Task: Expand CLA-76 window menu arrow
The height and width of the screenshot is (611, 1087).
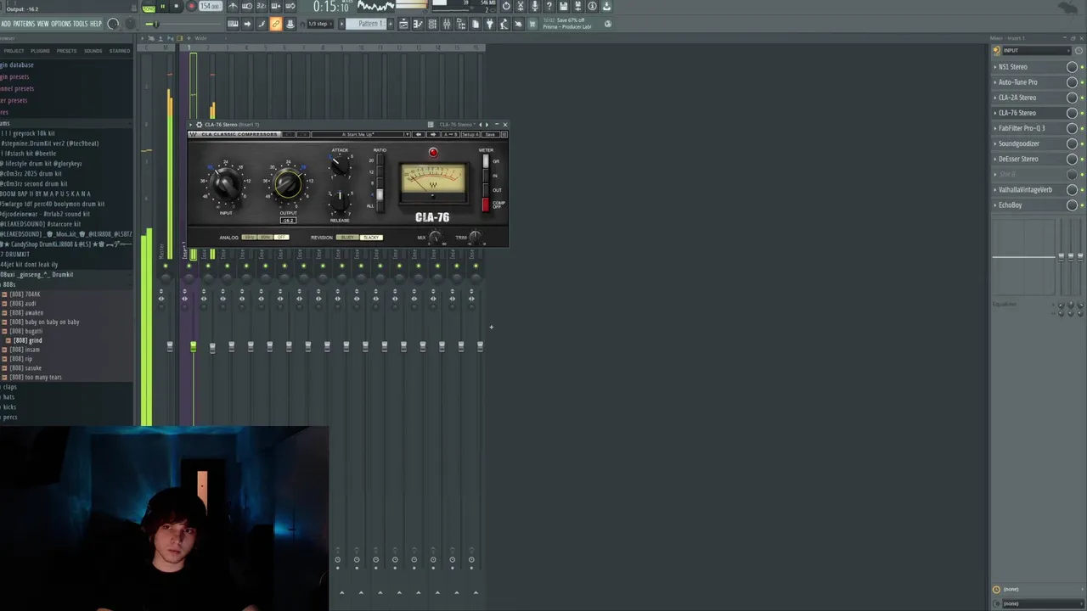Action: (x=190, y=125)
